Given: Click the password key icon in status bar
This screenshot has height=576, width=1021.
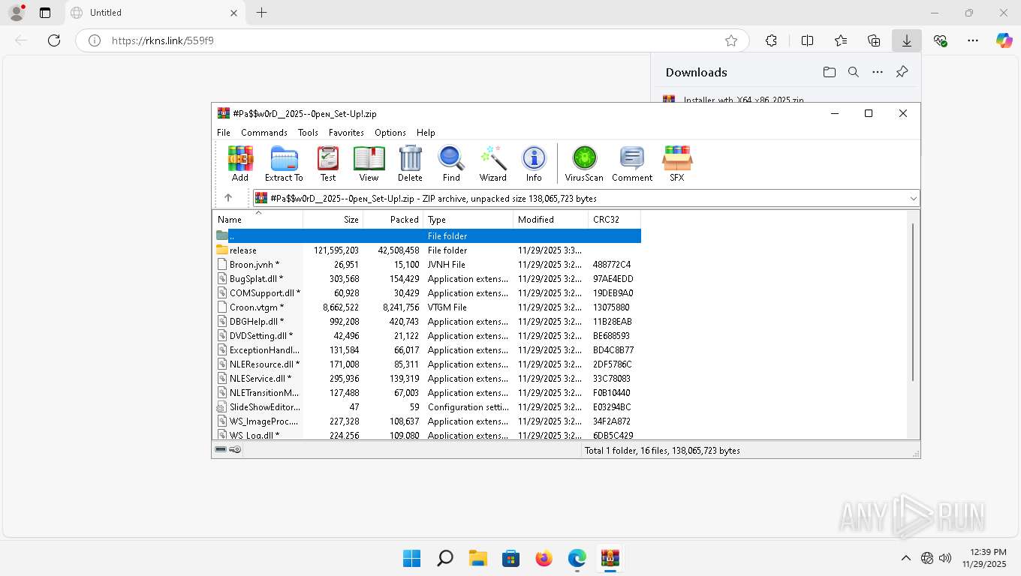Looking at the screenshot, I should 235,450.
